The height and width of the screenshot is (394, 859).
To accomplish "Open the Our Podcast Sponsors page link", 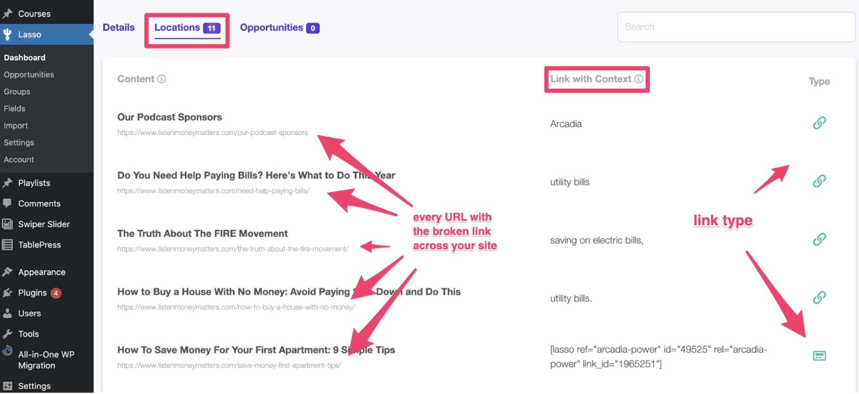I will coord(169,117).
